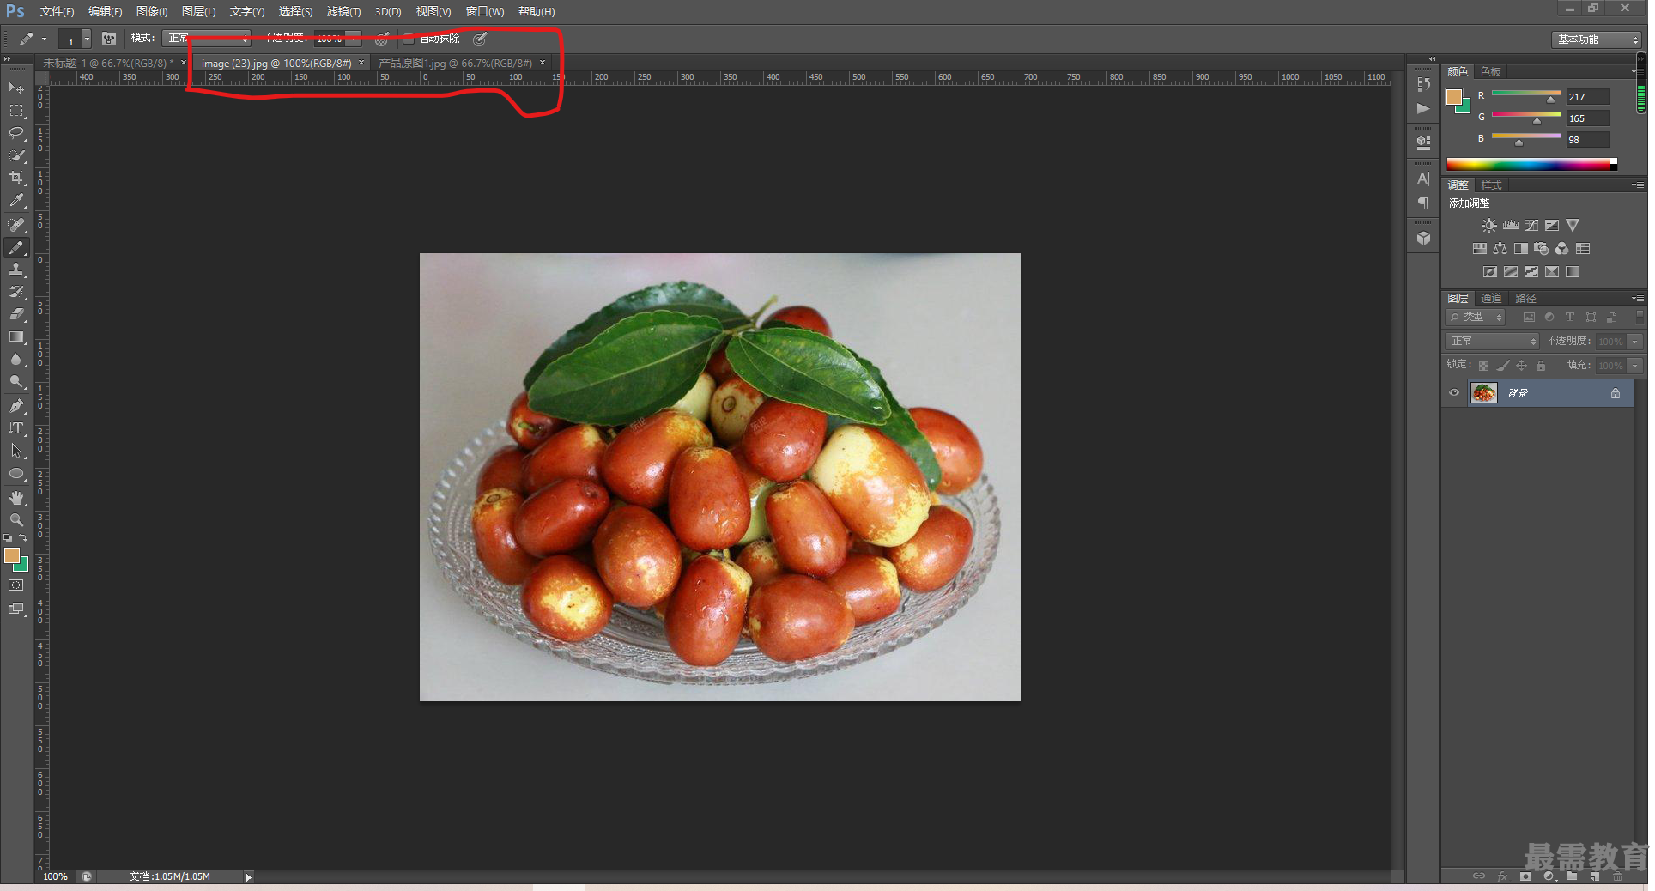Toggle pressure for opacity button
The width and height of the screenshot is (1655, 891).
tap(381, 39)
